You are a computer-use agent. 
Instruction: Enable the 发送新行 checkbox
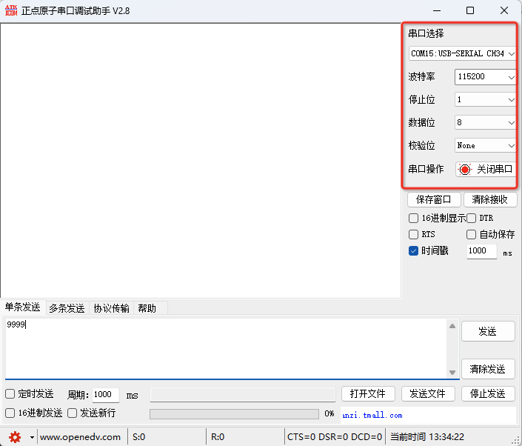(x=73, y=413)
